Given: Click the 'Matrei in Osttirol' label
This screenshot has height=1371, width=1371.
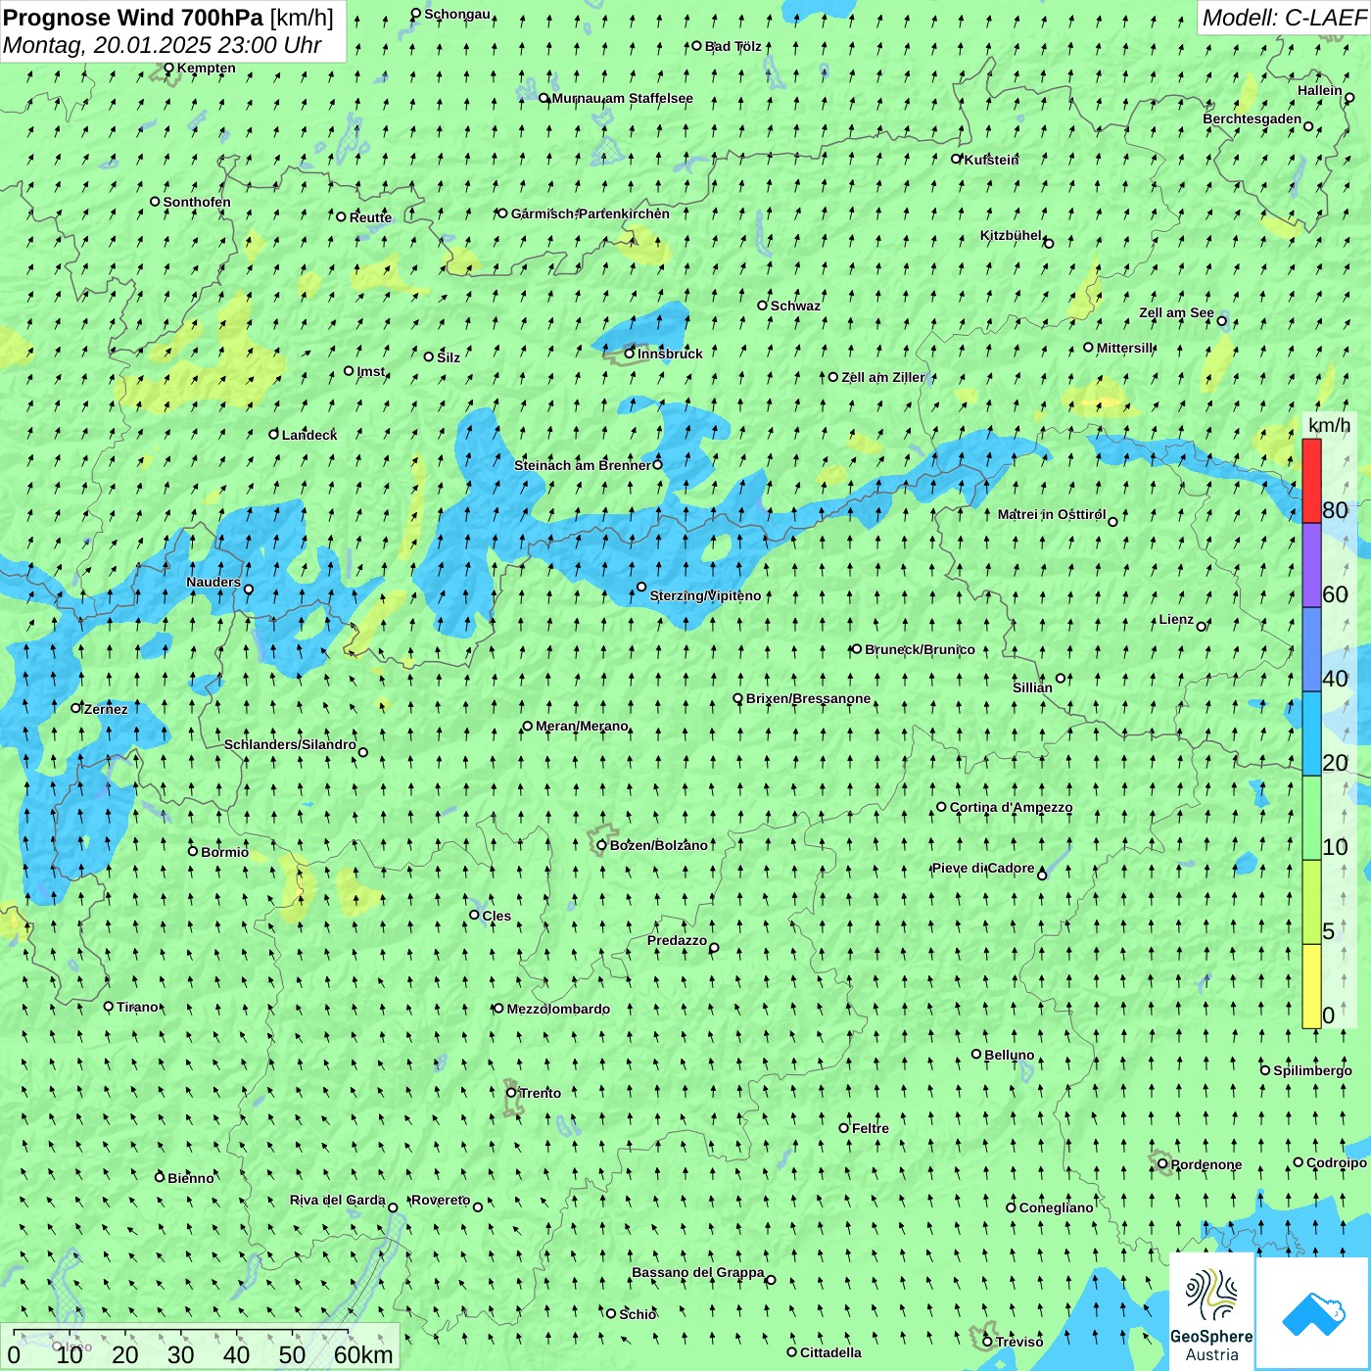Looking at the screenshot, I should click(1052, 514).
